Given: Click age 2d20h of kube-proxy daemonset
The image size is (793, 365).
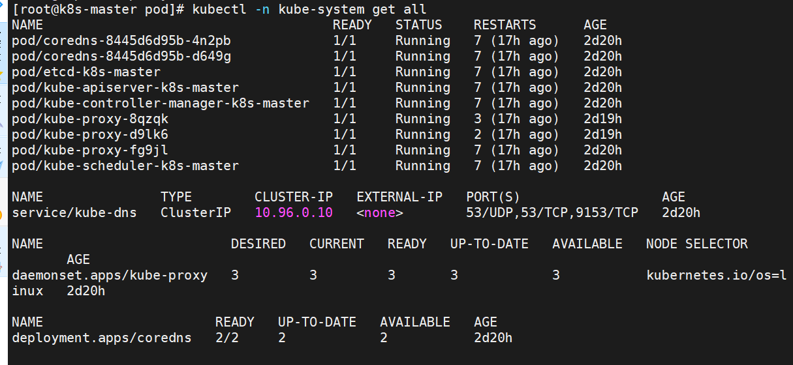Looking at the screenshot, I should coord(86,291).
